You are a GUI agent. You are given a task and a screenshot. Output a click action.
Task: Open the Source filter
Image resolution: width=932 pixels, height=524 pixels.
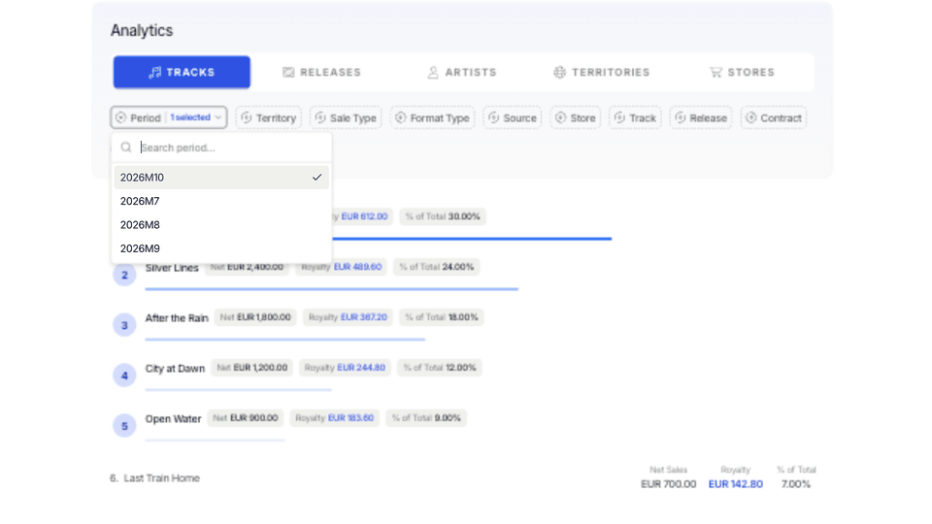tap(513, 118)
